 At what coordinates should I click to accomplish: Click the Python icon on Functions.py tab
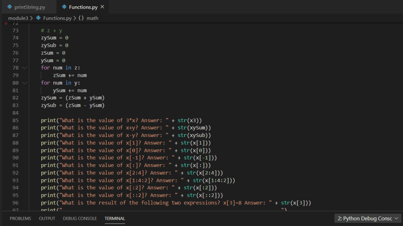[64, 7]
